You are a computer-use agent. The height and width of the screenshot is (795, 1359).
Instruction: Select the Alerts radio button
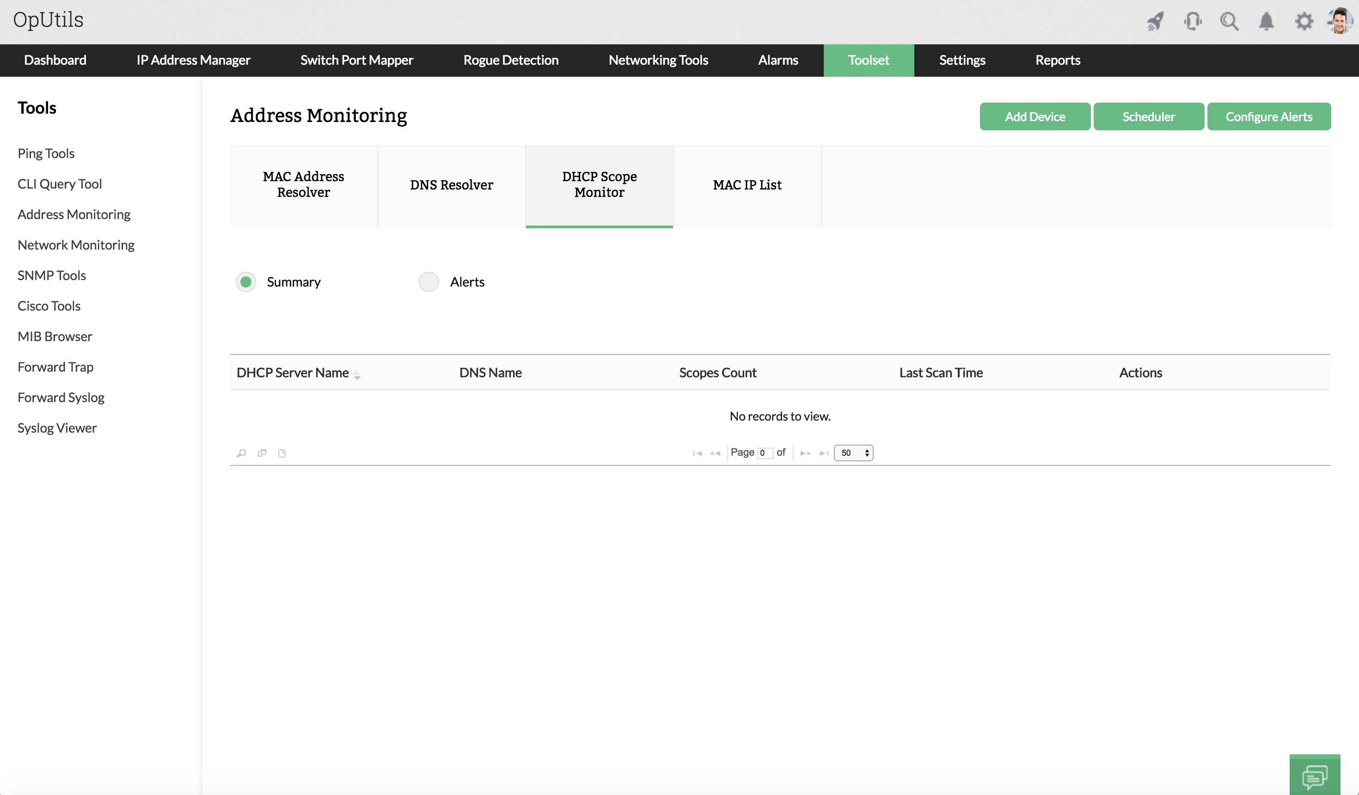pos(429,281)
